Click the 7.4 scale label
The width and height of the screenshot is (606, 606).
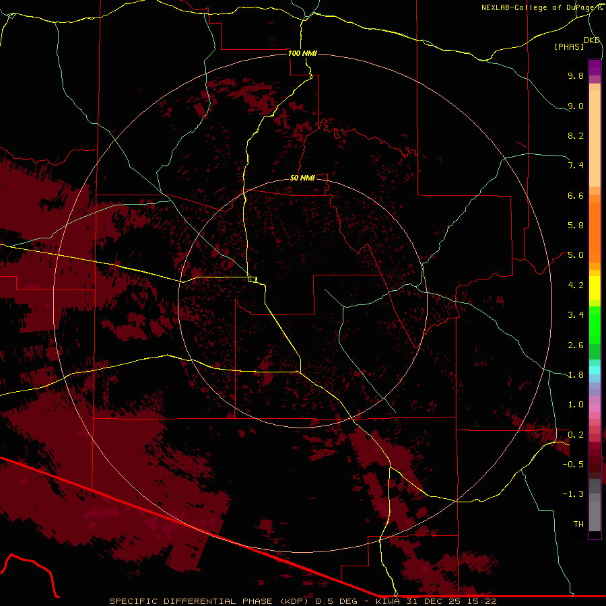coord(576,166)
